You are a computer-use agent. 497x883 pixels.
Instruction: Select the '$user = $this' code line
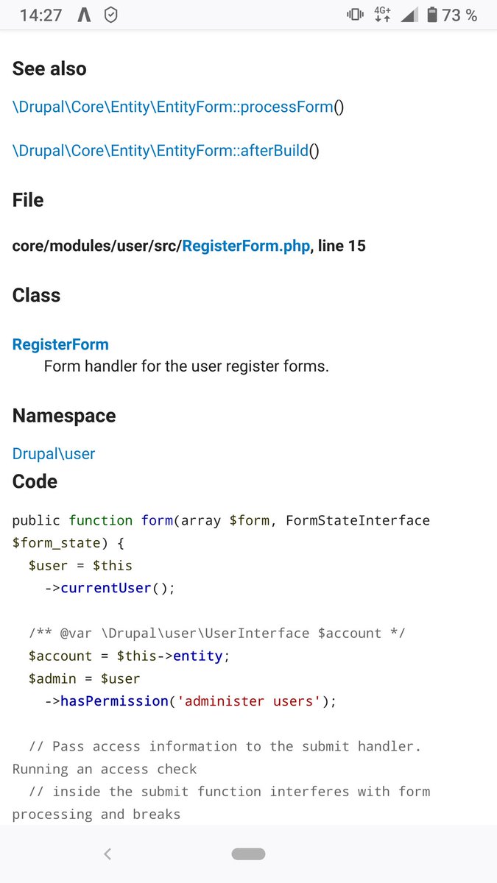pyautogui.click(x=80, y=566)
